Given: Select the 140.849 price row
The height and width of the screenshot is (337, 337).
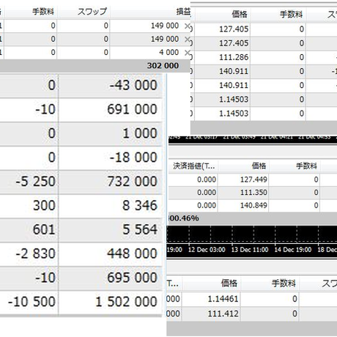Looking at the screenshot, I should tap(253, 205).
